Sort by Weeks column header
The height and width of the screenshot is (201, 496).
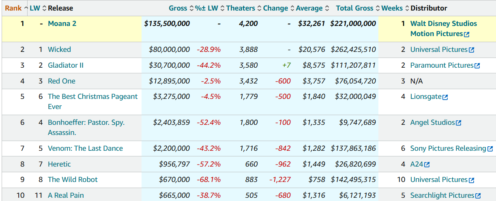tap(392, 8)
